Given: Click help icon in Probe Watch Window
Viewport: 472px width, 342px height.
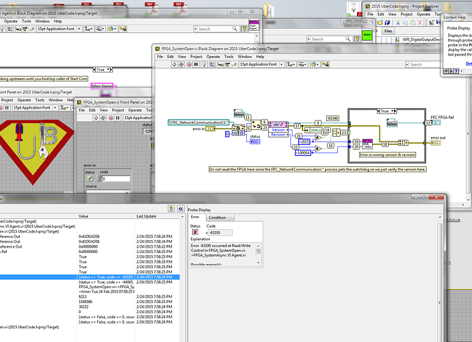Looking at the screenshot, I should click(171, 209).
